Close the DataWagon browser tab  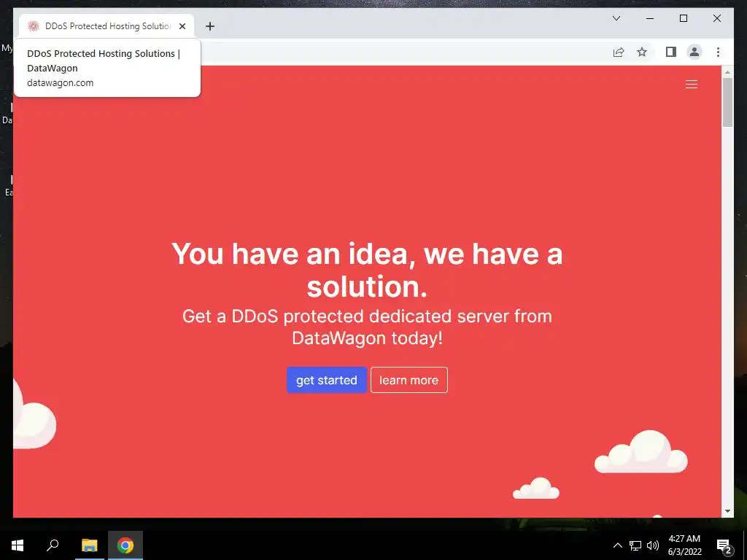click(182, 26)
